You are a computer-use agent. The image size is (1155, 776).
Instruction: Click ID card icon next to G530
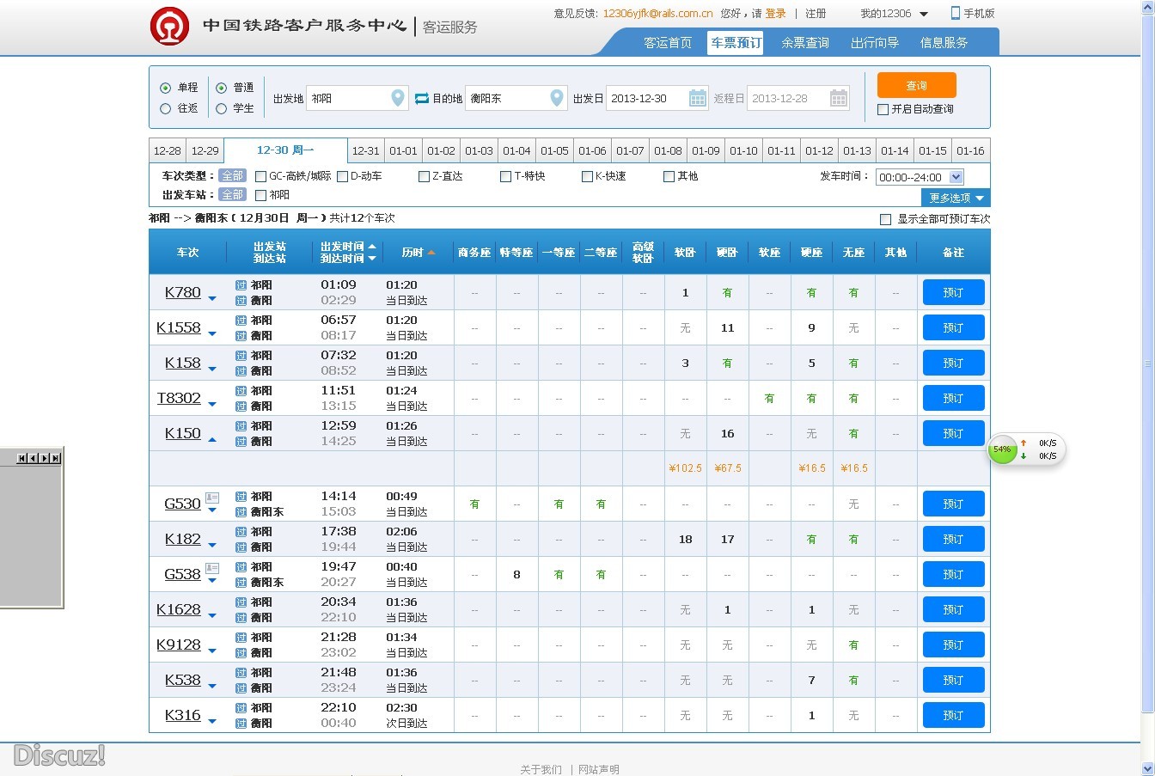click(212, 498)
